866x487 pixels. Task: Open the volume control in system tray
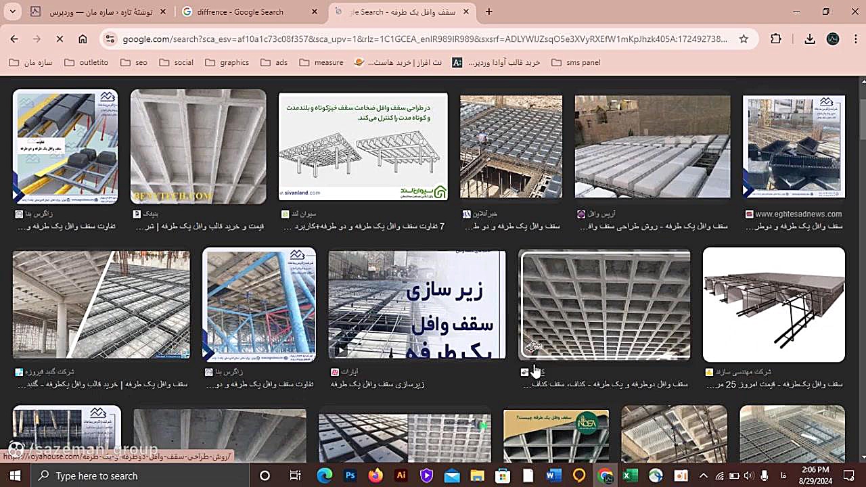tap(748, 476)
